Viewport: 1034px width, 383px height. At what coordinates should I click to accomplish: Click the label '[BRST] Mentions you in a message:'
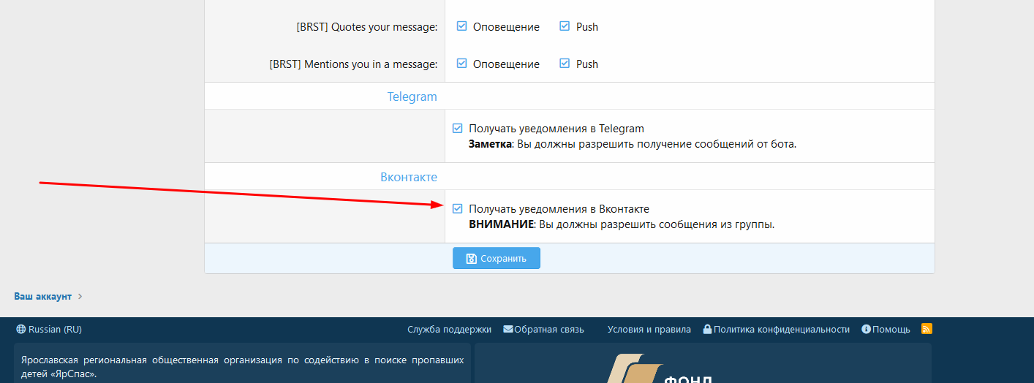pos(353,64)
